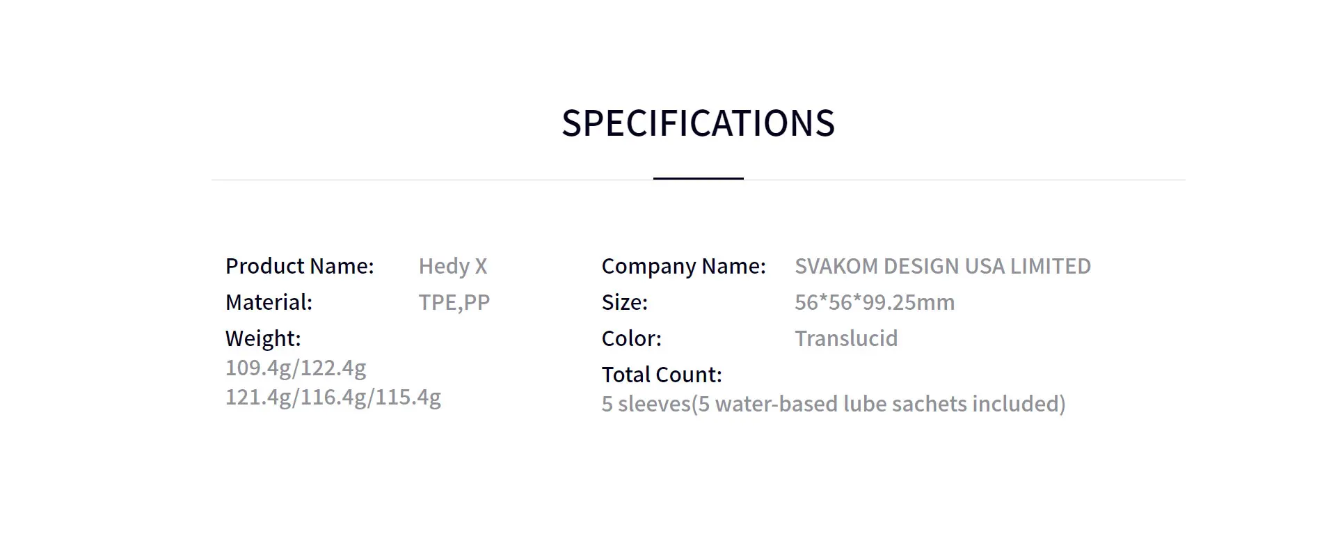Select the Hedy X product name value
1322x557 pixels.
pyautogui.click(x=452, y=266)
